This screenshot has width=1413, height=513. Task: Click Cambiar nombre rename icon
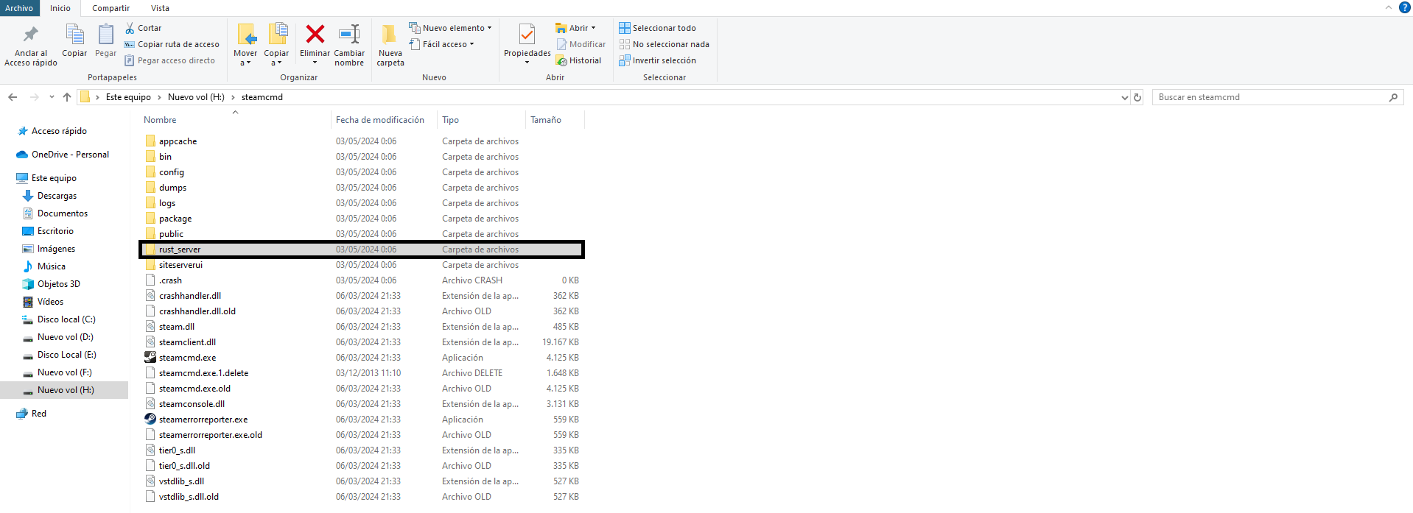[x=349, y=34]
